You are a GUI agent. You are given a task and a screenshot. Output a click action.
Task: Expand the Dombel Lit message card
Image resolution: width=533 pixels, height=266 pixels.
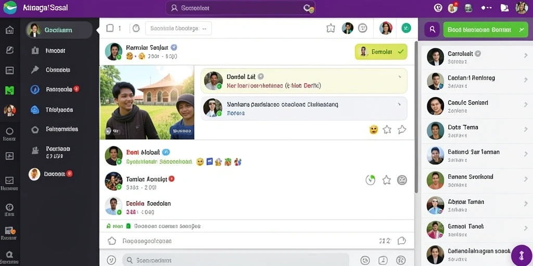click(400, 77)
